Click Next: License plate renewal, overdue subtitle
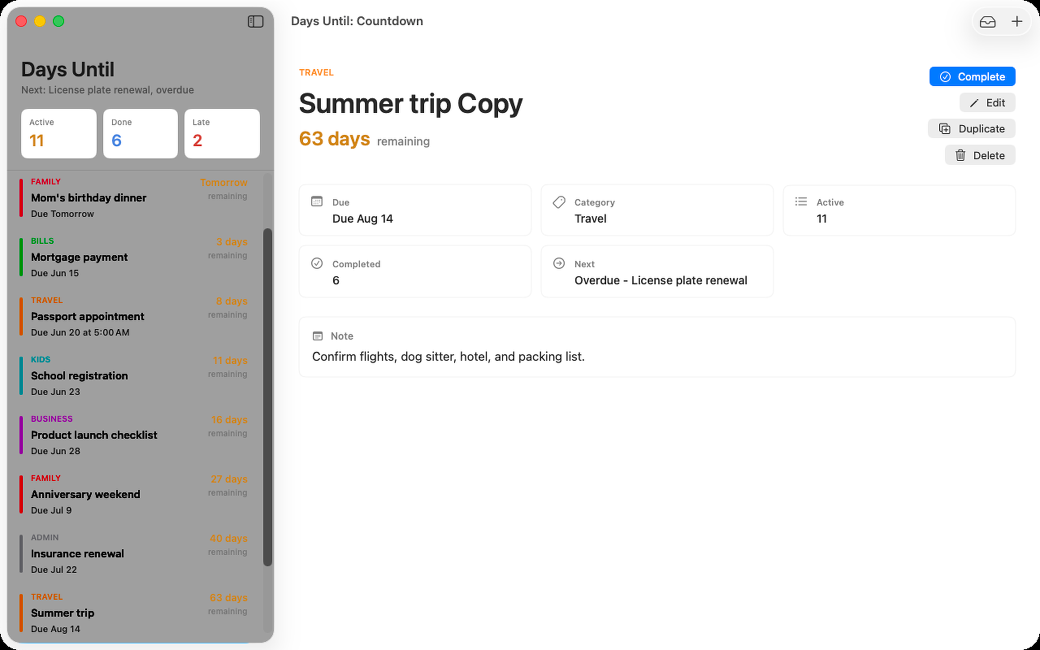 tap(107, 90)
